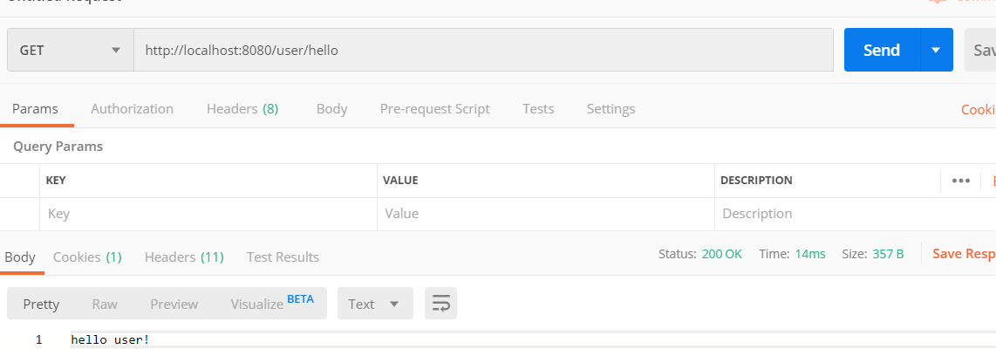Open the Text format dropdown
Viewport: 996px width, 356px height.
tap(374, 304)
